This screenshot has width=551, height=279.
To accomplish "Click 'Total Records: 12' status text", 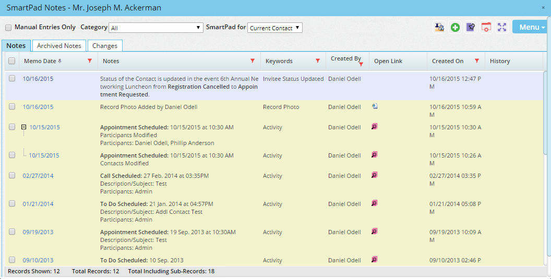I will coord(95,271).
